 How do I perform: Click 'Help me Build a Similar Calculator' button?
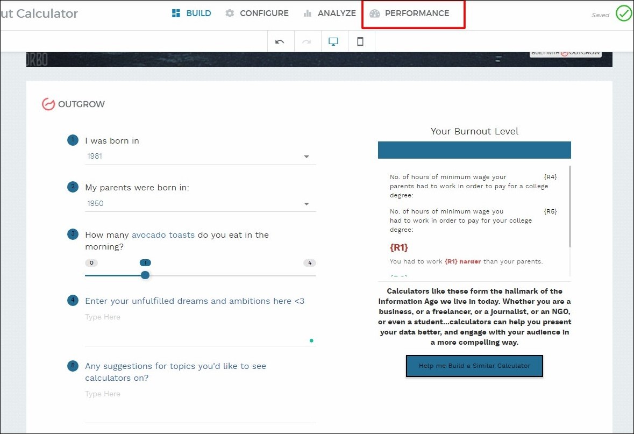[474, 366]
